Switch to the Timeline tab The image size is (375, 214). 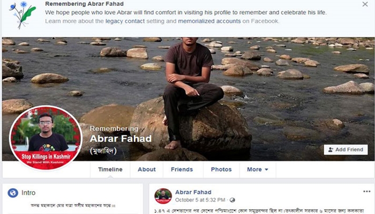pos(110,170)
